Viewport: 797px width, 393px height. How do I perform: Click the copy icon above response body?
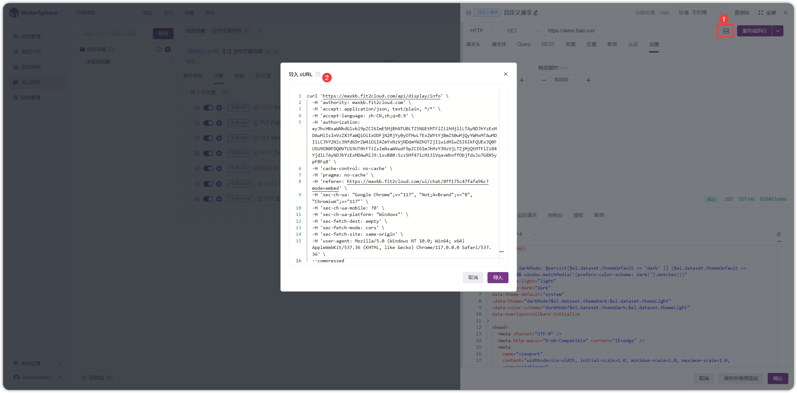tap(778, 234)
